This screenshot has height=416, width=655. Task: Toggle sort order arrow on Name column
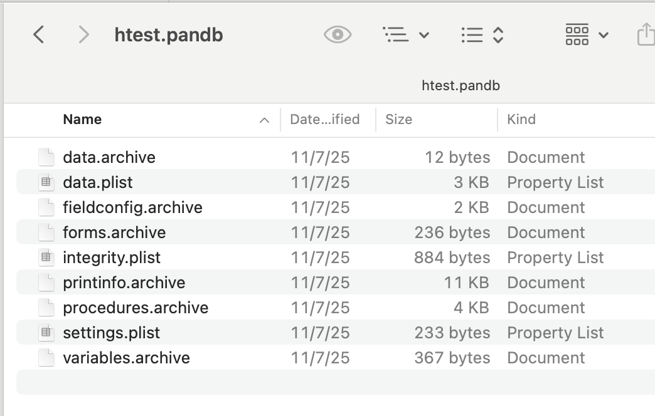tap(265, 120)
